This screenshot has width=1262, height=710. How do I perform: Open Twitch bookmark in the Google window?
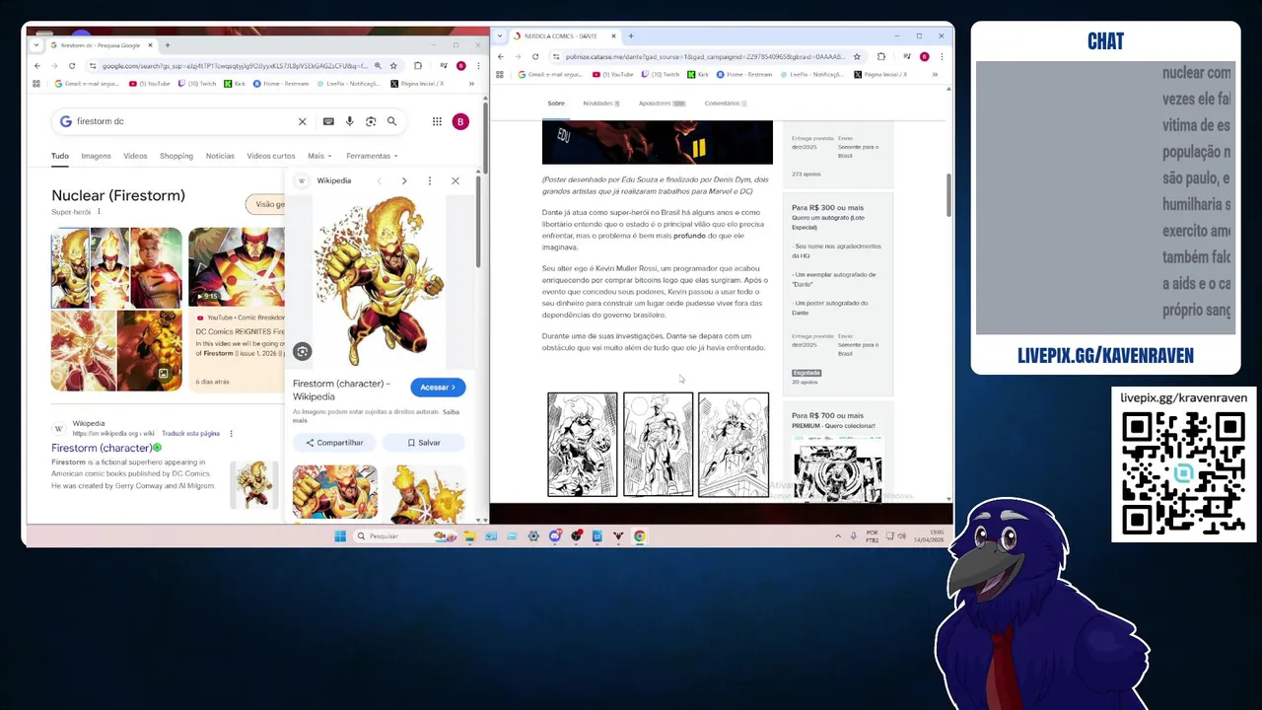tap(196, 84)
